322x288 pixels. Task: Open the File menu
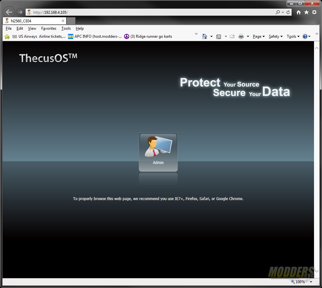click(x=9, y=28)
